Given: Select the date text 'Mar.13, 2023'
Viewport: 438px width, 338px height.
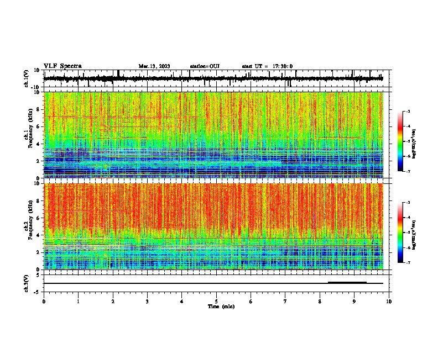Looking at the screenshot, I should point(154,66).
